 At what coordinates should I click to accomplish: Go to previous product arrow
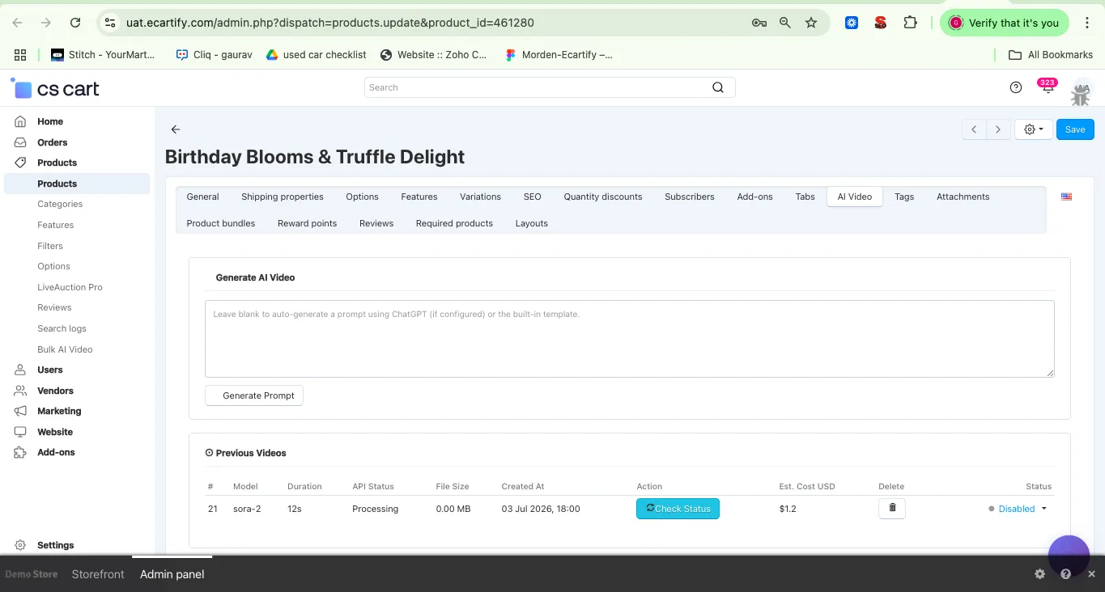(974, 129)
